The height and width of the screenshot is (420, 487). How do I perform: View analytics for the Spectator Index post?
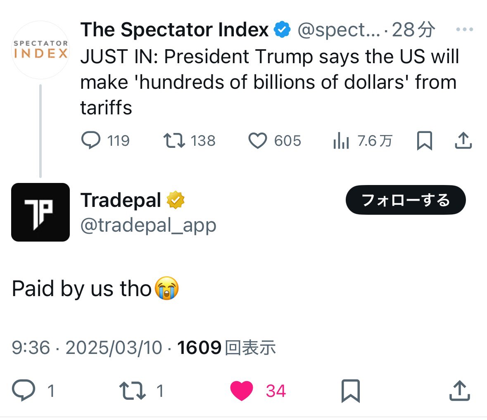coord(341,141)
